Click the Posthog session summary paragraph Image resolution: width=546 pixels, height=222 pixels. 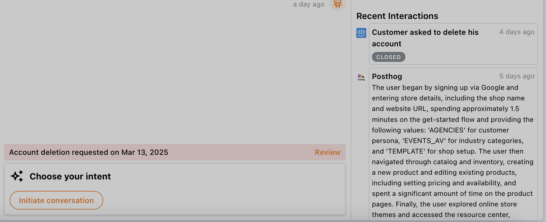pyautogui.click(x=452, y=151)
